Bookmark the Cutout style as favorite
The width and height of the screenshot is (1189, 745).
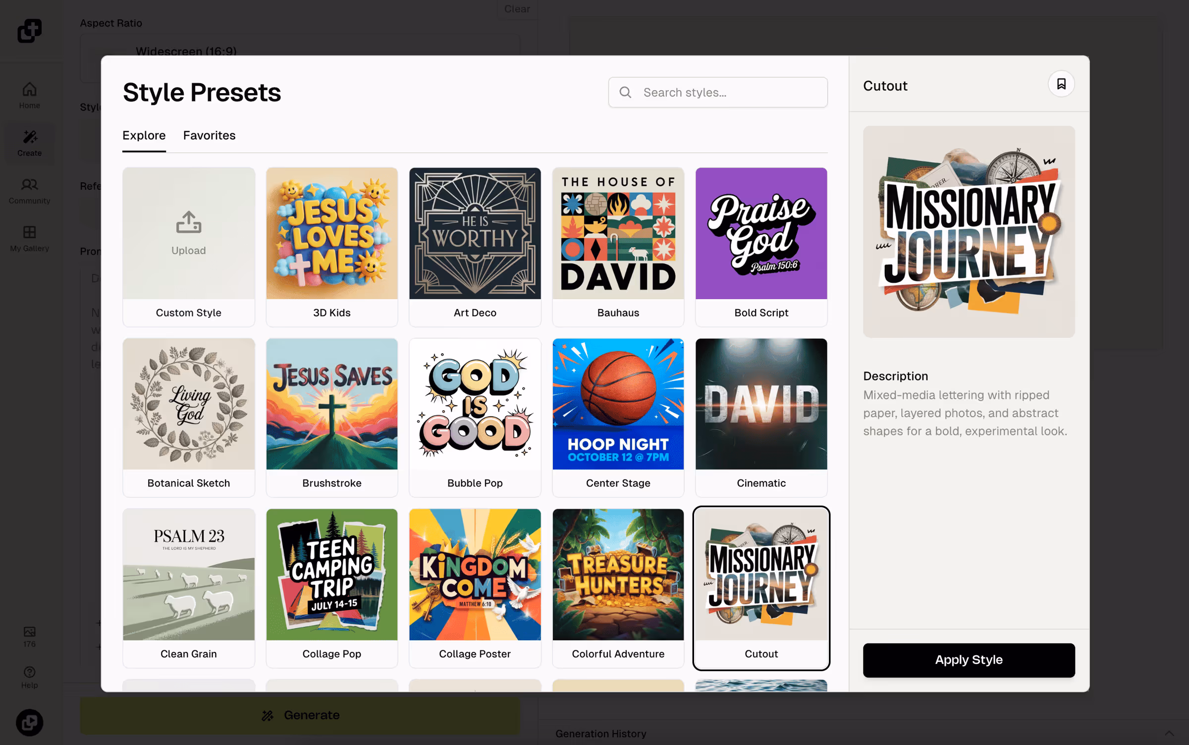coord(1061,84)
